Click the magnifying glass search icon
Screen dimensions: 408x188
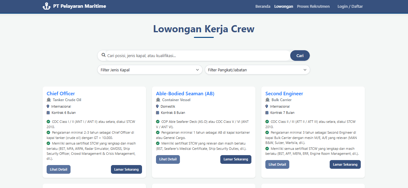(103, 55)
